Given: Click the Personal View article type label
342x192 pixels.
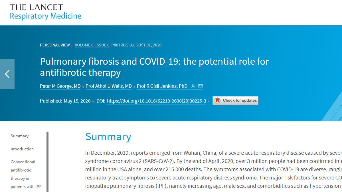Looking at the screenshot, I should click(x=55, y=45).
